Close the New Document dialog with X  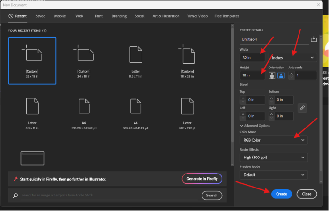click(318, 5)
